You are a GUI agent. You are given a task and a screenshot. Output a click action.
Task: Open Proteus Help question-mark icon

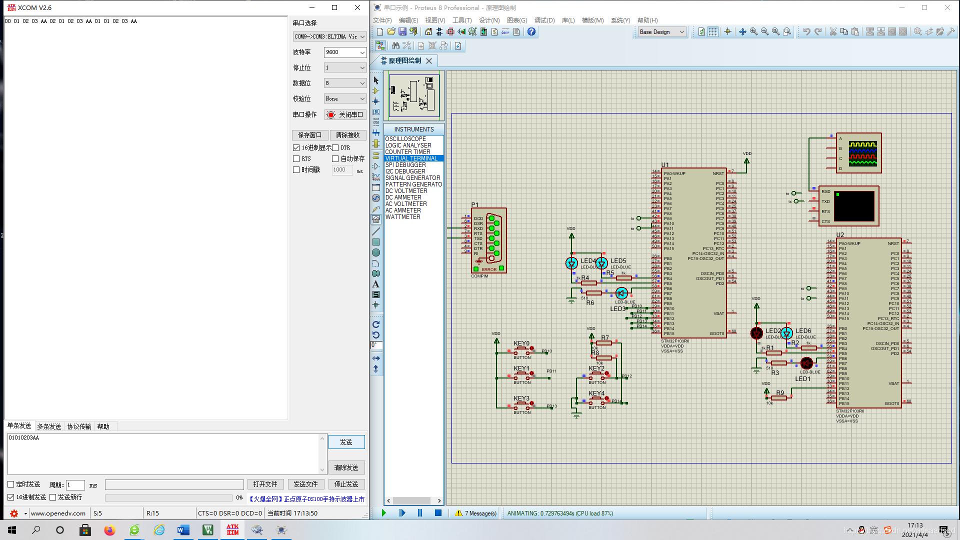click(x=531, y=32)
